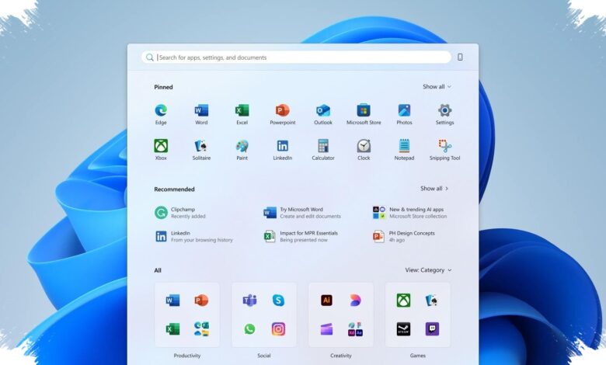This screenshot has width=606, height=365.
Task: Open Twitch in the Games category
Action: [432, 328]
